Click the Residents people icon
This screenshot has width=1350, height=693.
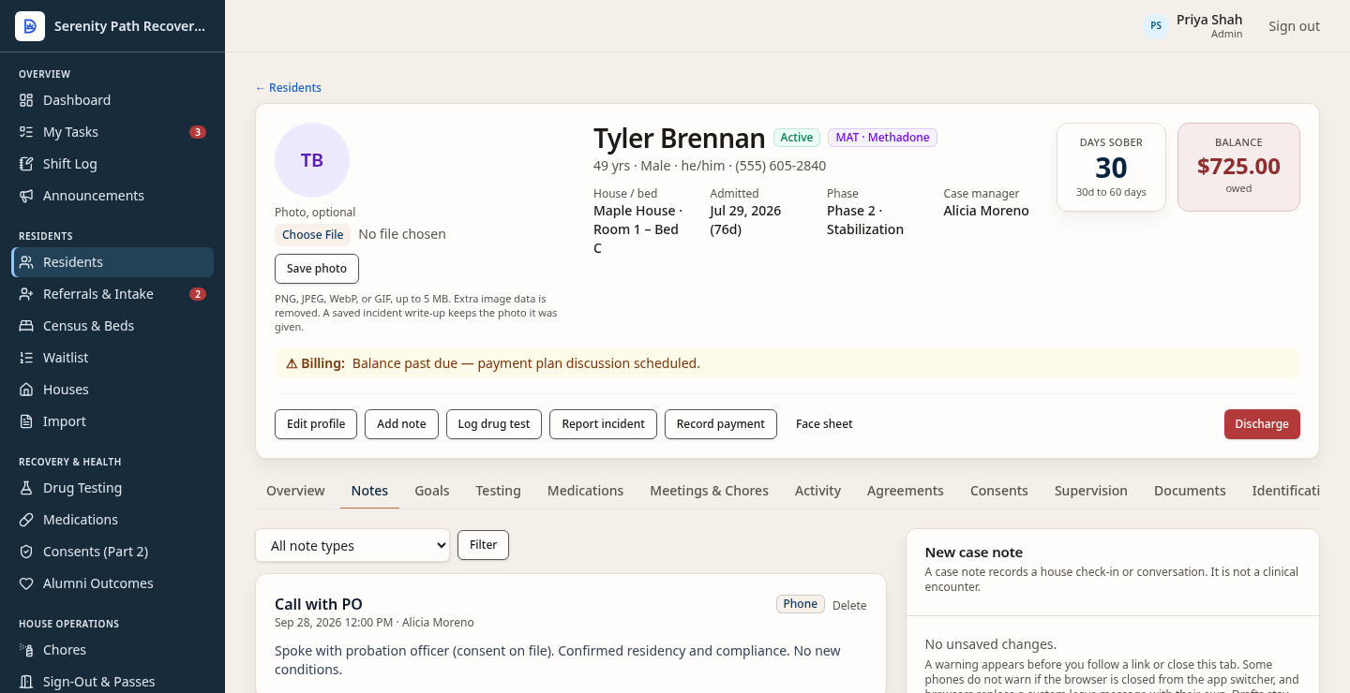coord(26,262)
